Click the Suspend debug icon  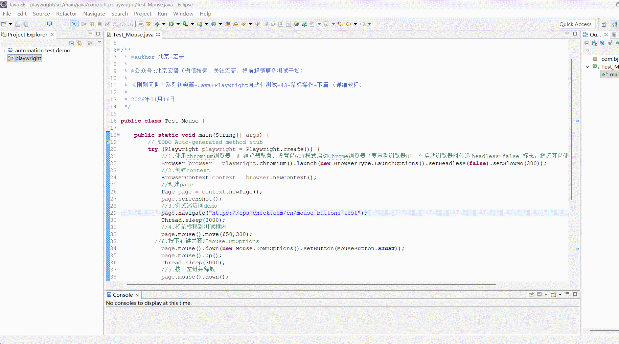92,24
